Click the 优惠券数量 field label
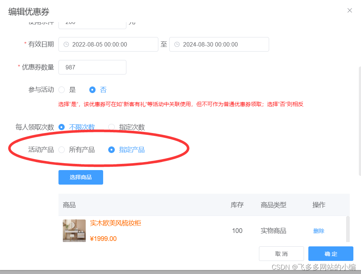 click(x=38, y=67)
